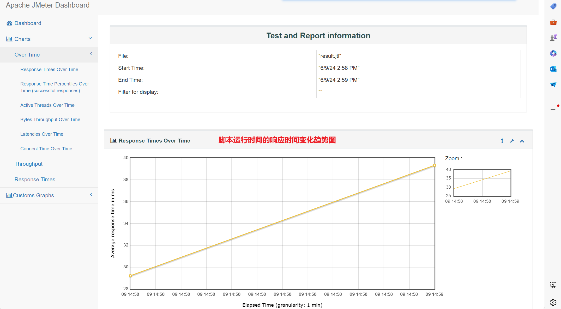Viewport: 561px width, 309px height.
Task: Open Dashboard in the navigation
Action: coord(28,23)
